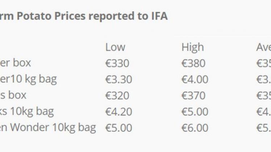The width and height of the screenshot is (271, 152).
Task: Click the 'er box' row label
Action: (x=15, y=63)
